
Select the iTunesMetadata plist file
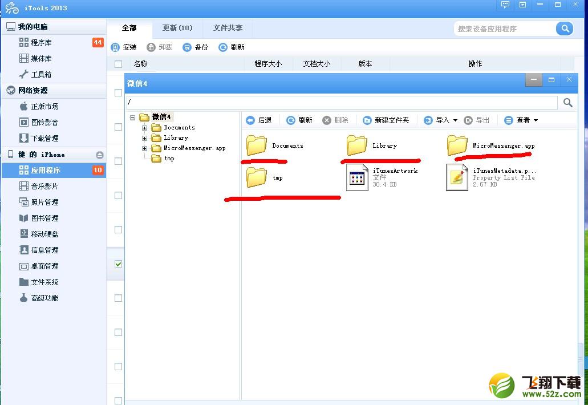click(491, 177)
